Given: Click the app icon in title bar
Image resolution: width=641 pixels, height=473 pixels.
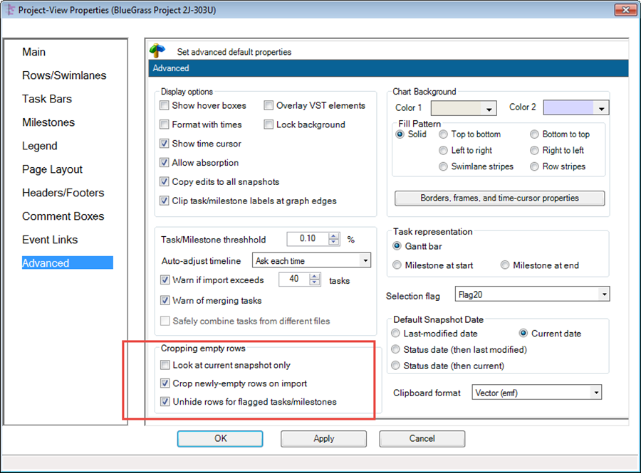Looking at the screenshot, I should pyautogui.click(x=9, y=11).
